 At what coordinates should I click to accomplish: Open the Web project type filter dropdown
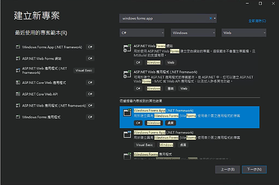pyautogui.click(x=244, y=33)
